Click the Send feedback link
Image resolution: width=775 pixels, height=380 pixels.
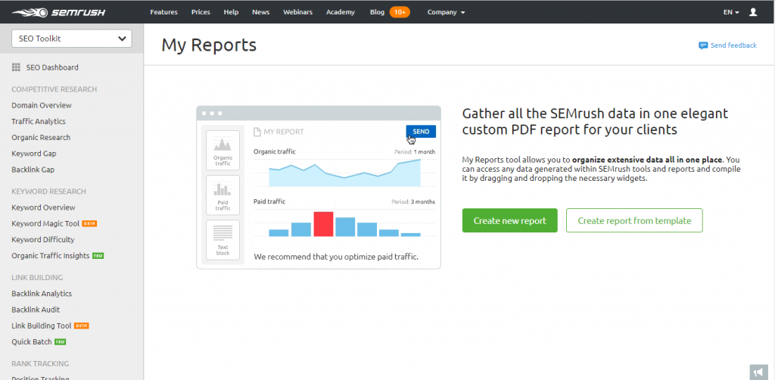pyautogui.click(x=733, y=45)
